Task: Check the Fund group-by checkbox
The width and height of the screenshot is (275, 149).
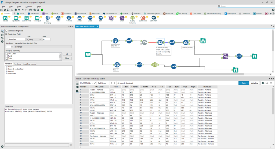Action: [6, 56]
